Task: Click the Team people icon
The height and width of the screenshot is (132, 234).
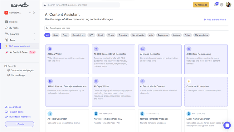Action: (x=7, y=40)
